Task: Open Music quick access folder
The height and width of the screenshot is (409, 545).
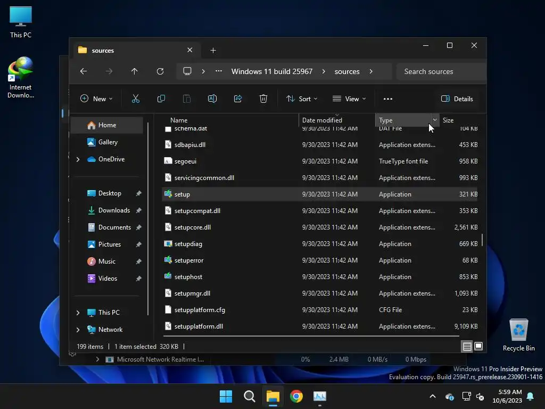Action: [x=107, y=261]
